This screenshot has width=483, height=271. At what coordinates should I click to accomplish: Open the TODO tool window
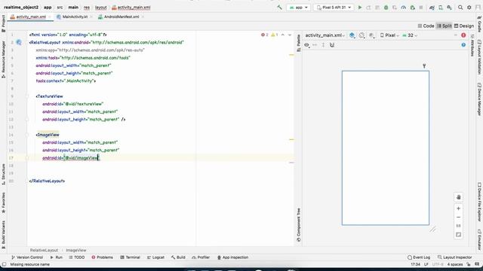[77, 257]
